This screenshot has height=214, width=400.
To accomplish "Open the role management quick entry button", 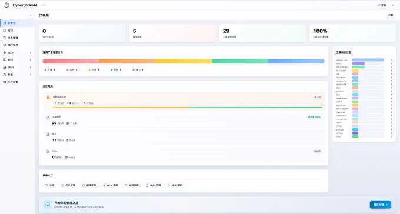I will (x=175, y=185).
